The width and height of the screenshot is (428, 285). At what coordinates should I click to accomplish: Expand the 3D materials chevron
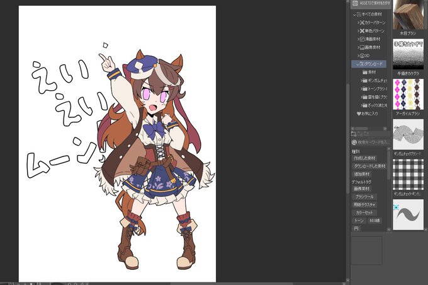coord(358,55)
